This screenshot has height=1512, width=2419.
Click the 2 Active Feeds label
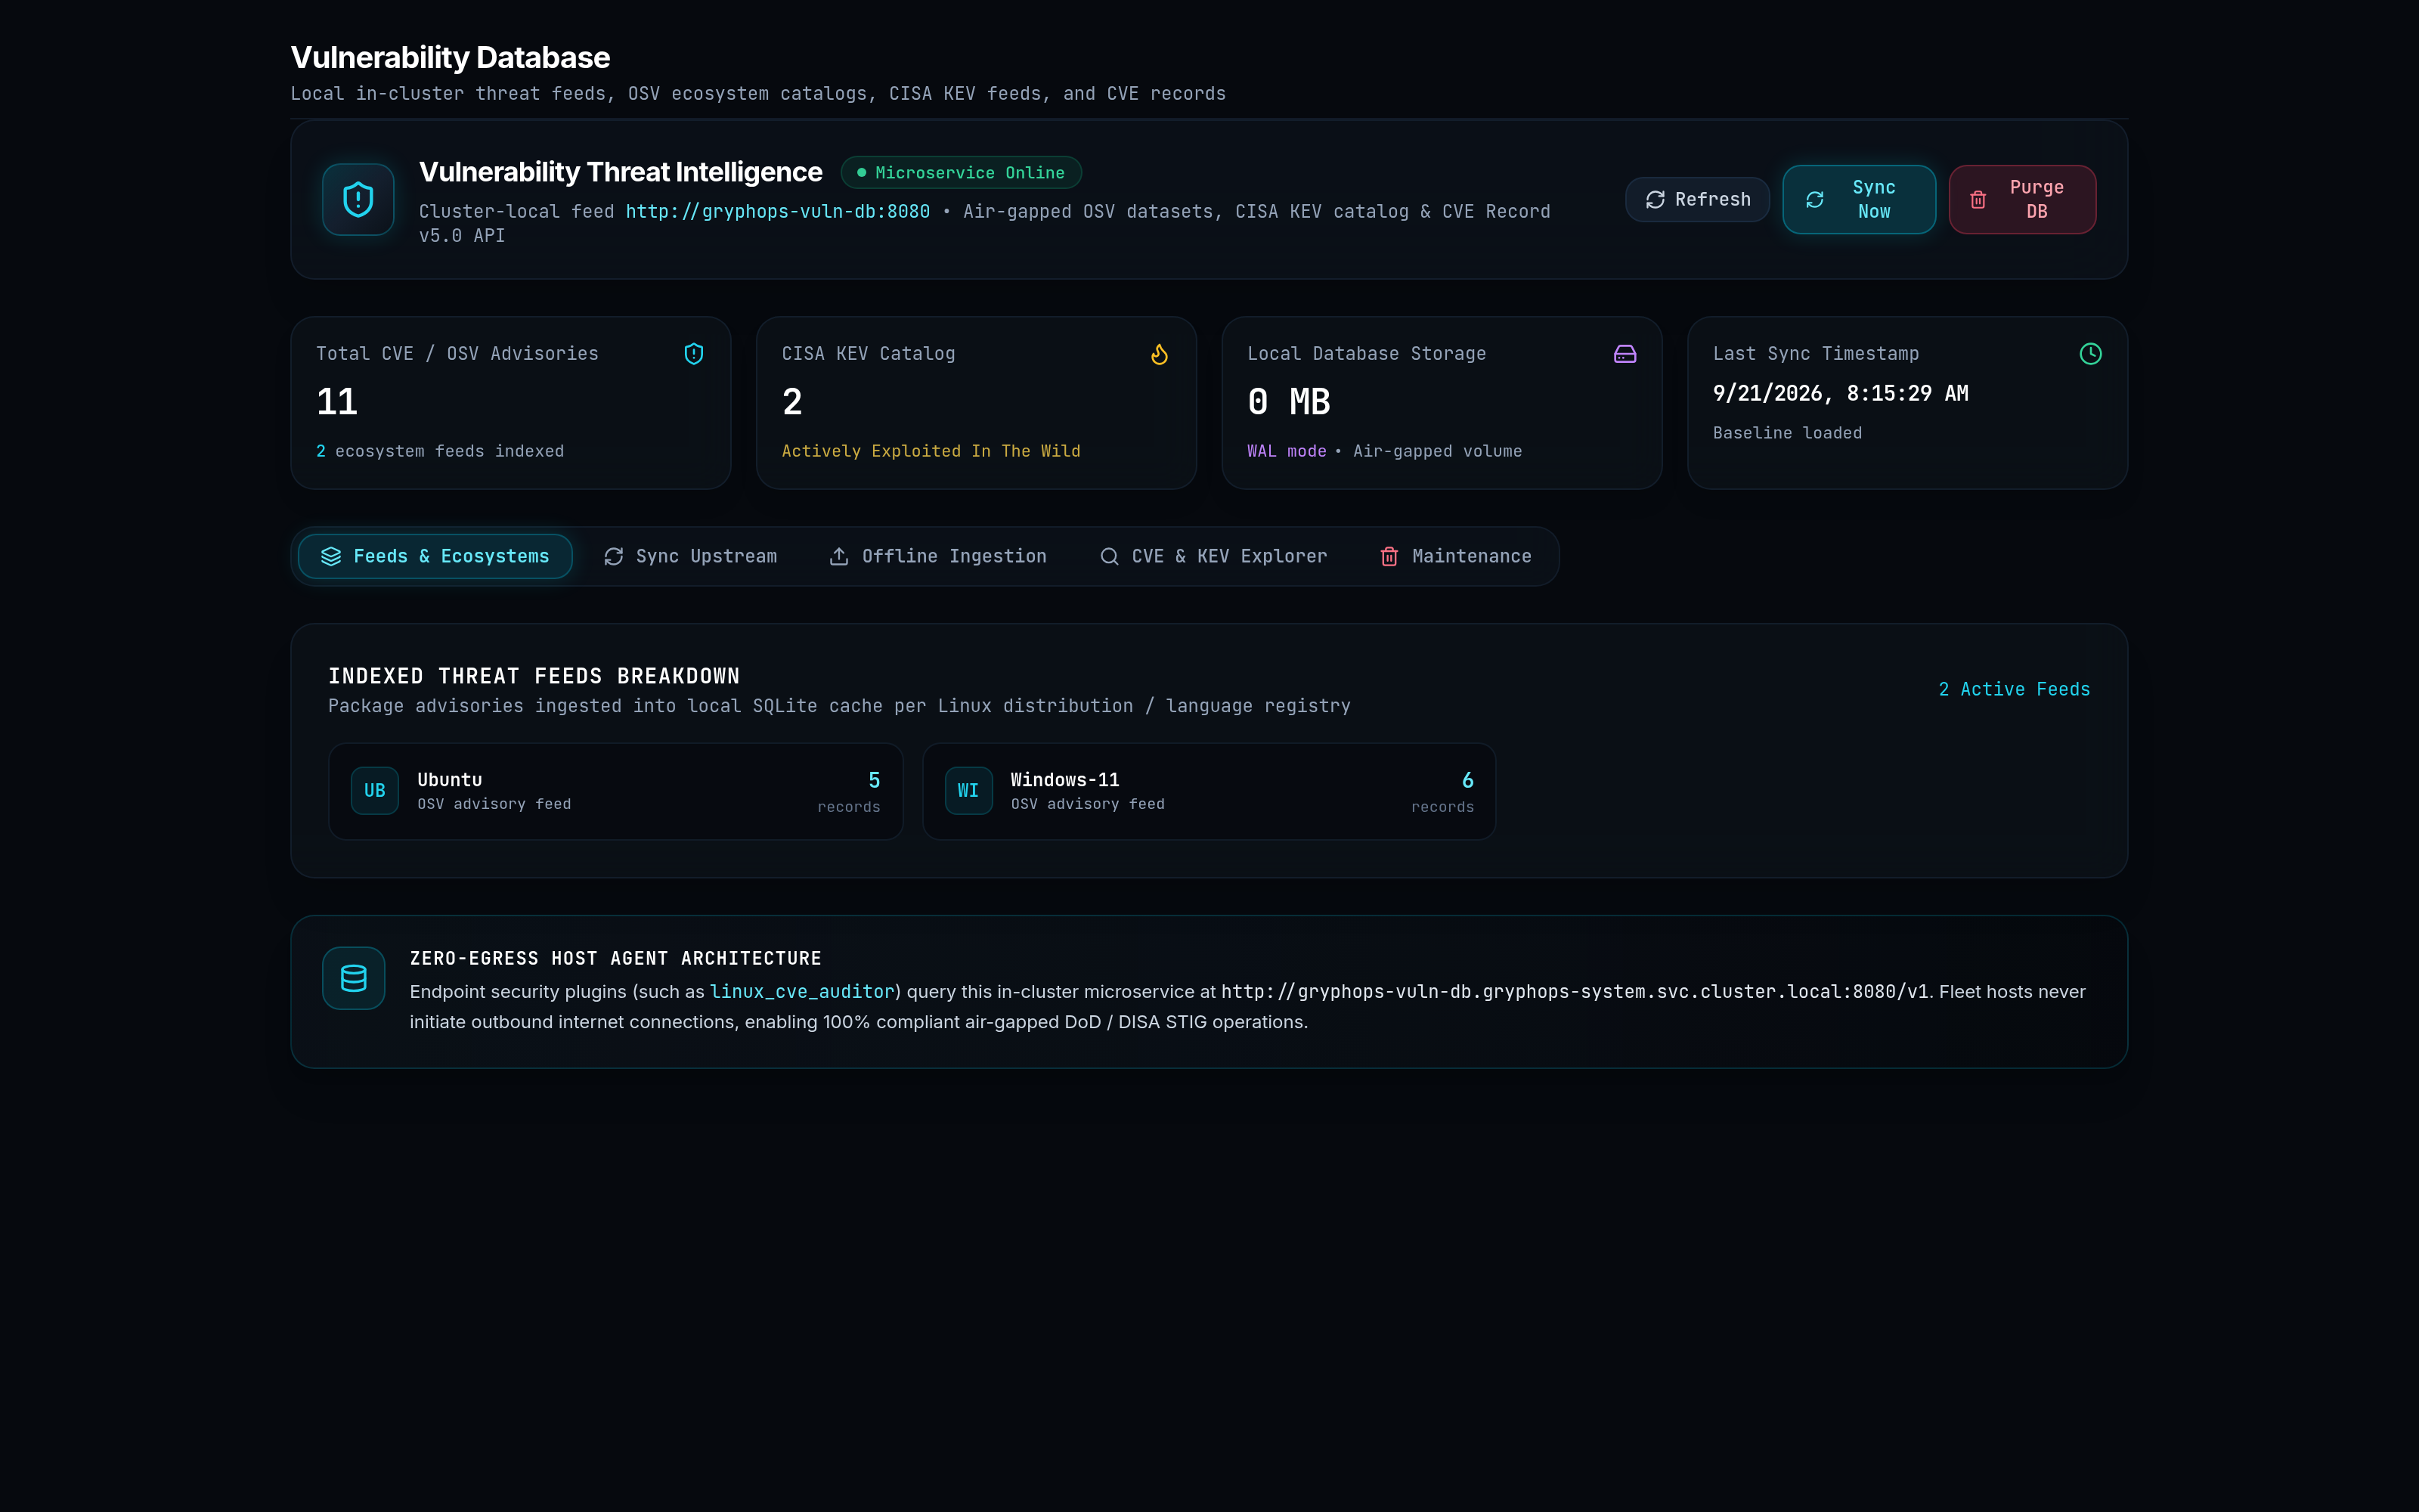(x=2014, y=690)
